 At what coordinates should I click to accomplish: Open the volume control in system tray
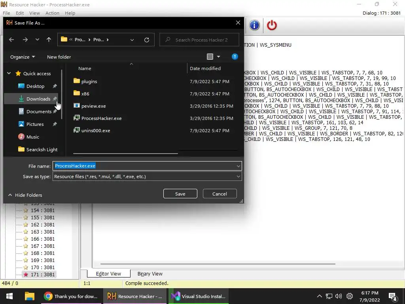pos(339,296)
